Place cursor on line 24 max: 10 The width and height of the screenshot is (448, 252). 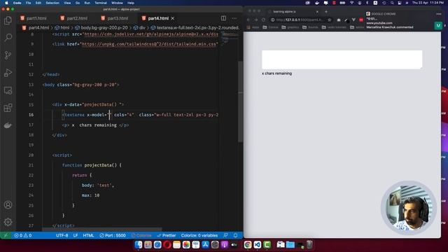coord(90,195)
